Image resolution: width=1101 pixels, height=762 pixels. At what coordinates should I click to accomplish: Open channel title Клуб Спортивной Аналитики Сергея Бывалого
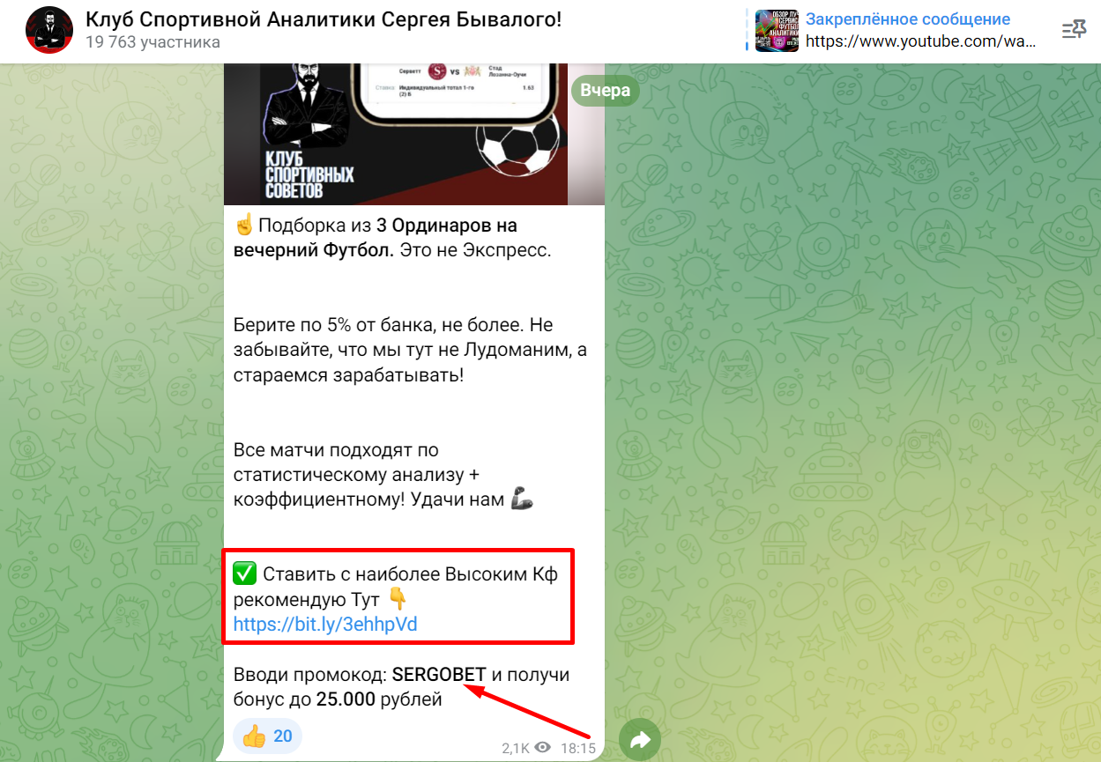[x=324, y=18]
